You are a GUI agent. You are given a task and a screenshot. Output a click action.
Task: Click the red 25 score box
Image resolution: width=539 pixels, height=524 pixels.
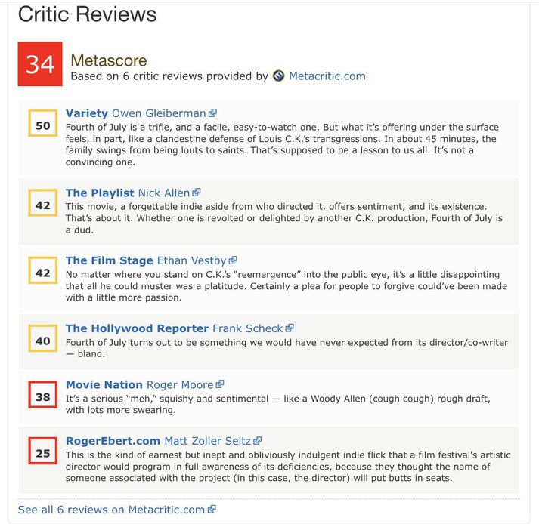[x=43, y=451]
